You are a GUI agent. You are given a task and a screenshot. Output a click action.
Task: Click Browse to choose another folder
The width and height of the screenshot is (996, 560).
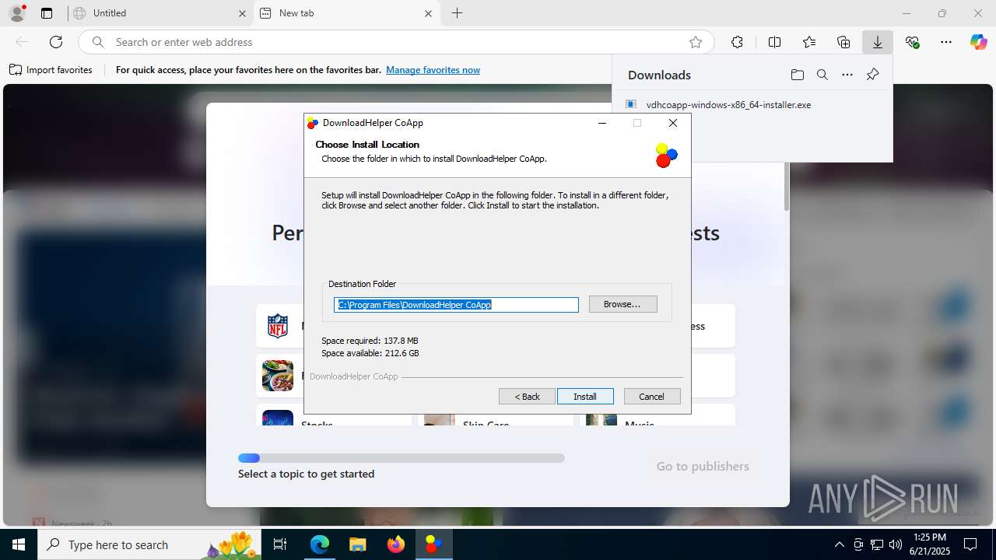pyautogui.click(x=622, y=304)
